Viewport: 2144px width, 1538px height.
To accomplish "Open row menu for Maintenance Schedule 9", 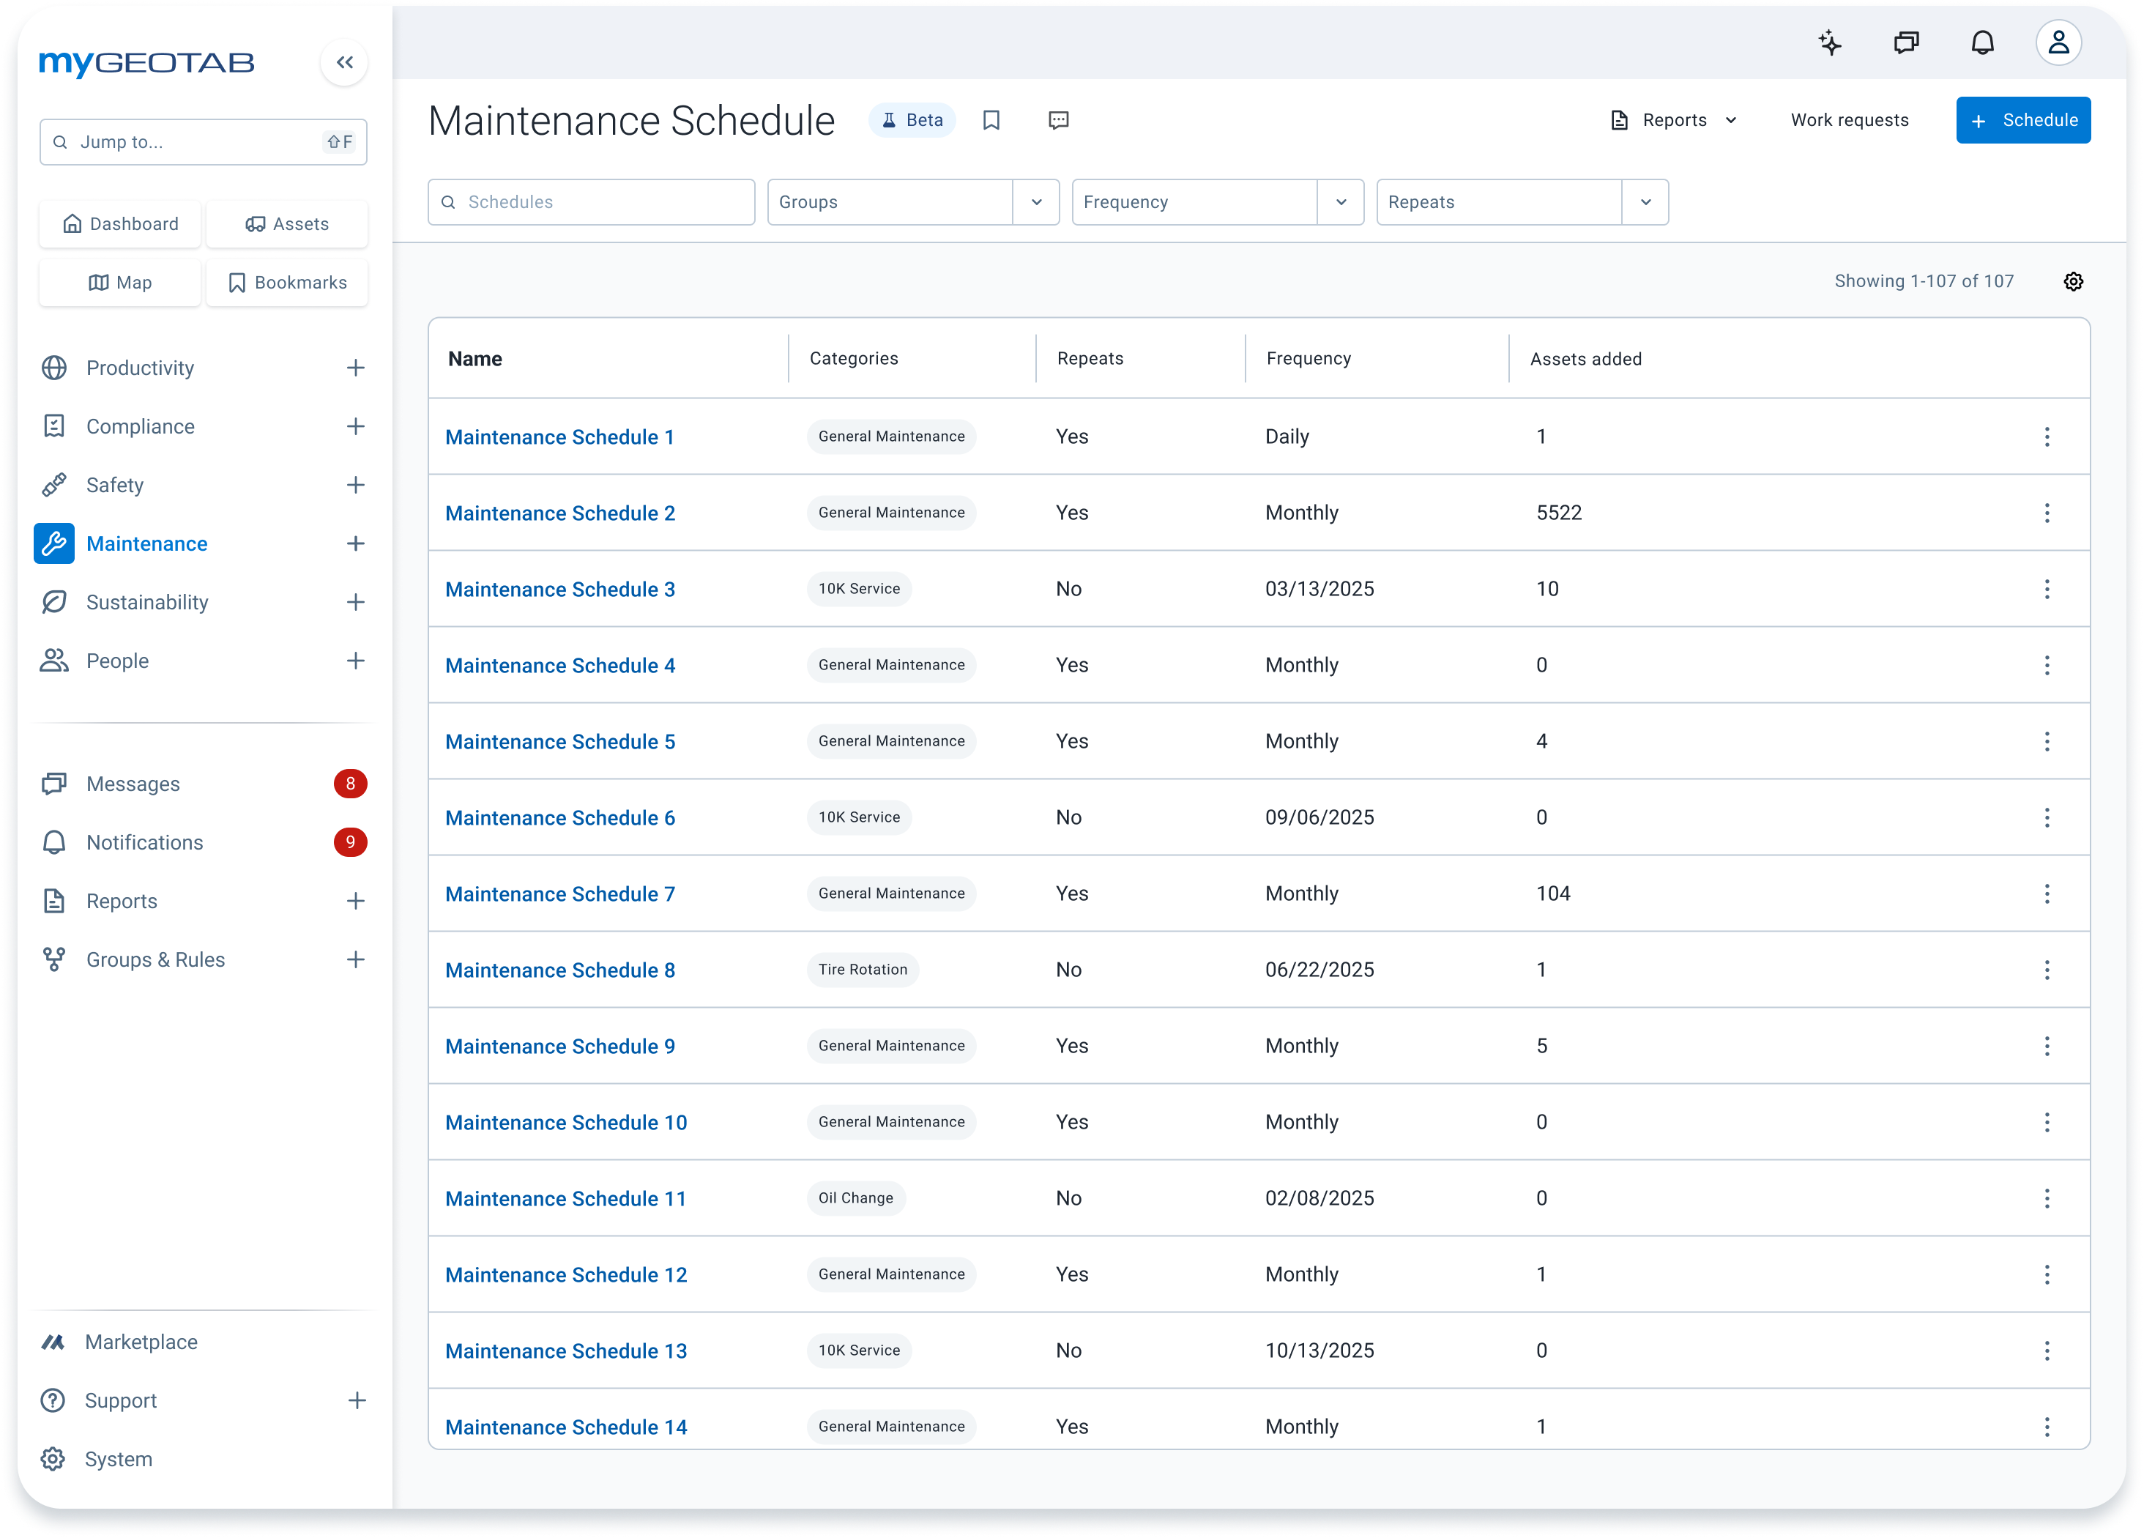I will point(2047,1046).
